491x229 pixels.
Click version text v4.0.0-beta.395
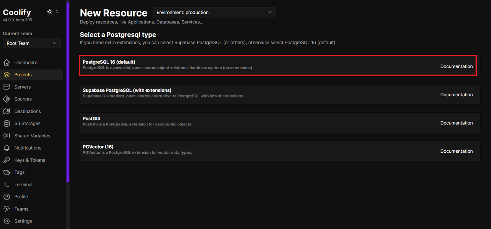pyautogui.click(x=17, y=20)
